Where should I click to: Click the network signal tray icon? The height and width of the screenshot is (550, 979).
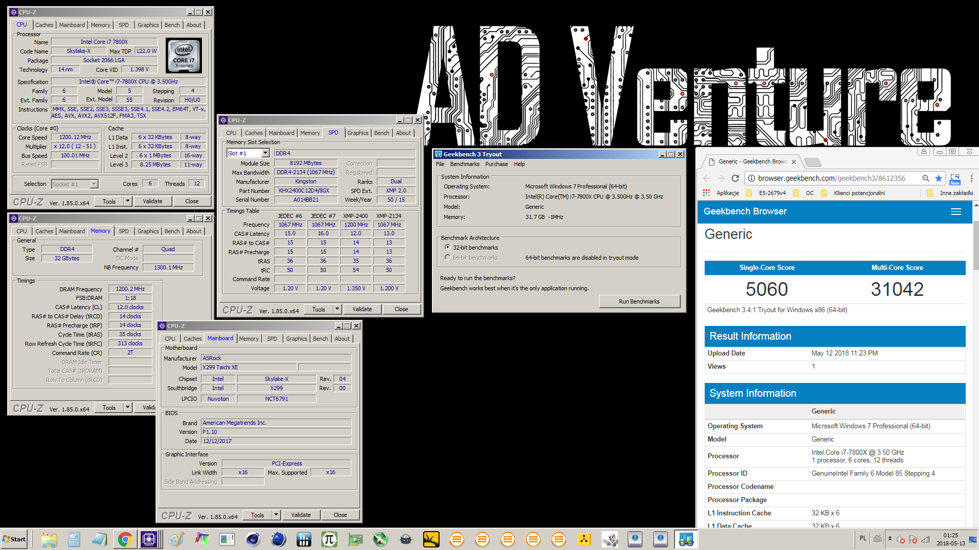tap(925, 539)
